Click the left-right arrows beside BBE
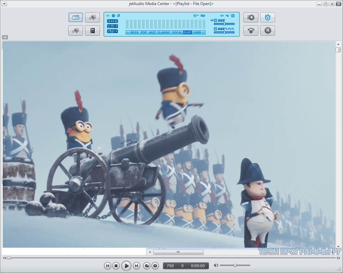The image size is (343, 273). (x=212, y=20)
